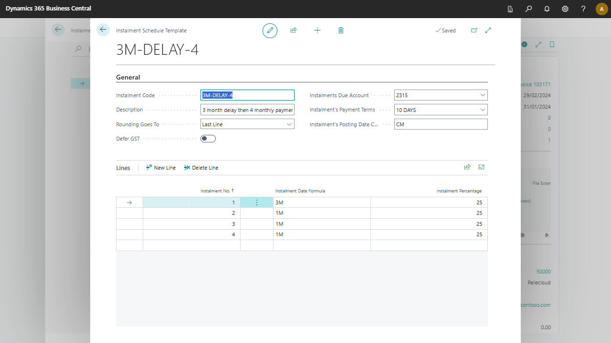
Task: Open the Business Central search icon
Action: tap(528, 9)
